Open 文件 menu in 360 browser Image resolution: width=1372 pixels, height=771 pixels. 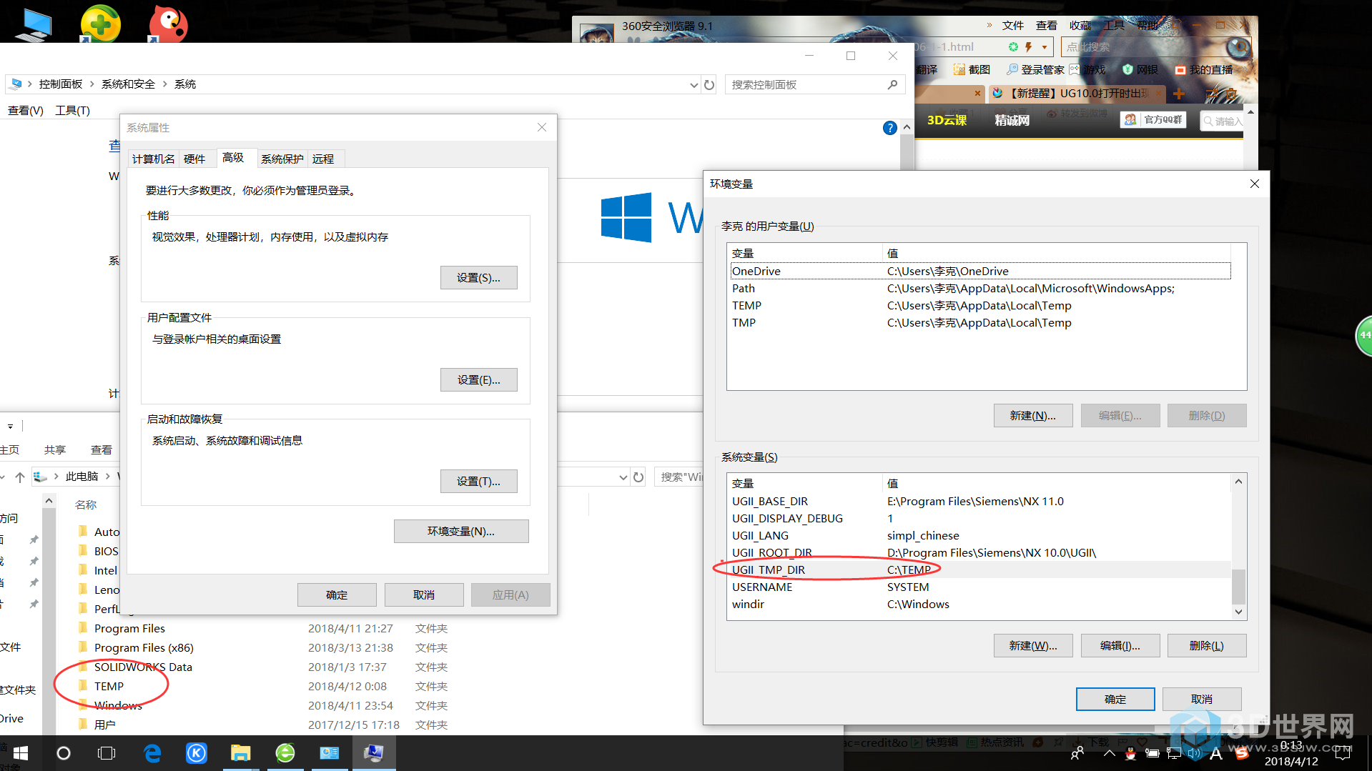1013,26
